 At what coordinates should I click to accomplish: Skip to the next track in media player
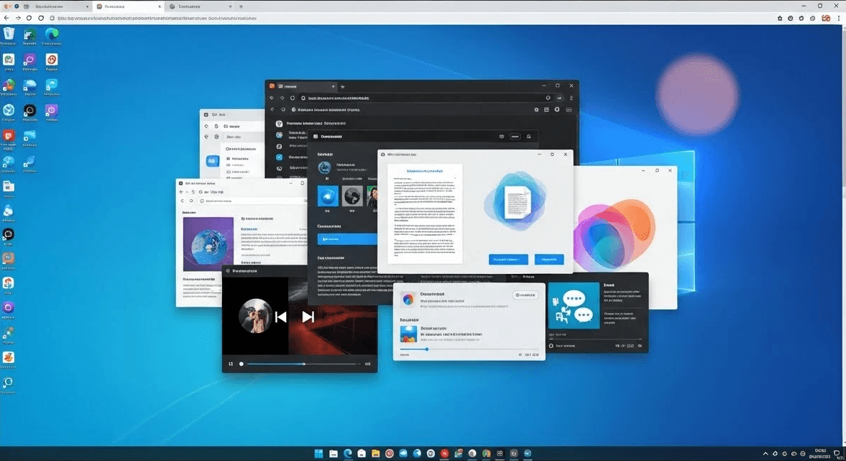[308, 317]
